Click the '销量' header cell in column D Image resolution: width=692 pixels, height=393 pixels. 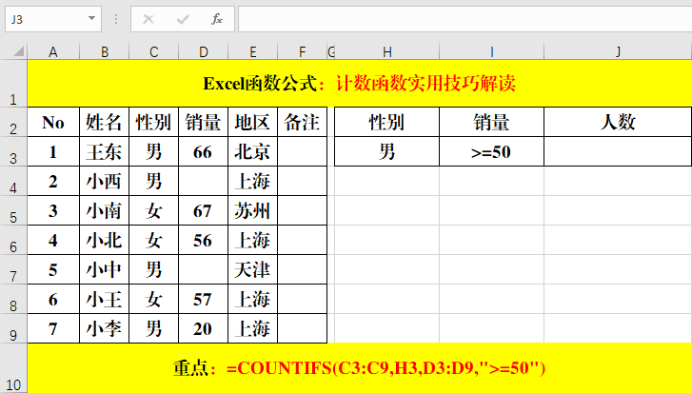[x=203, y=122]
